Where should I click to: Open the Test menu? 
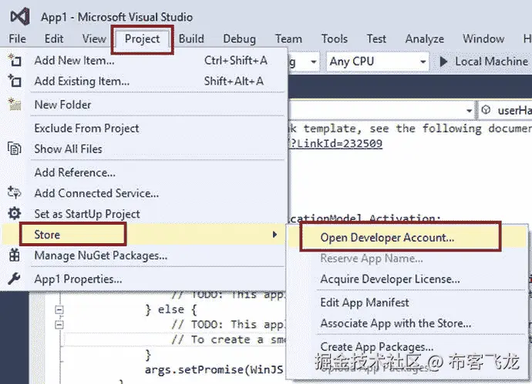pos(376,38)
